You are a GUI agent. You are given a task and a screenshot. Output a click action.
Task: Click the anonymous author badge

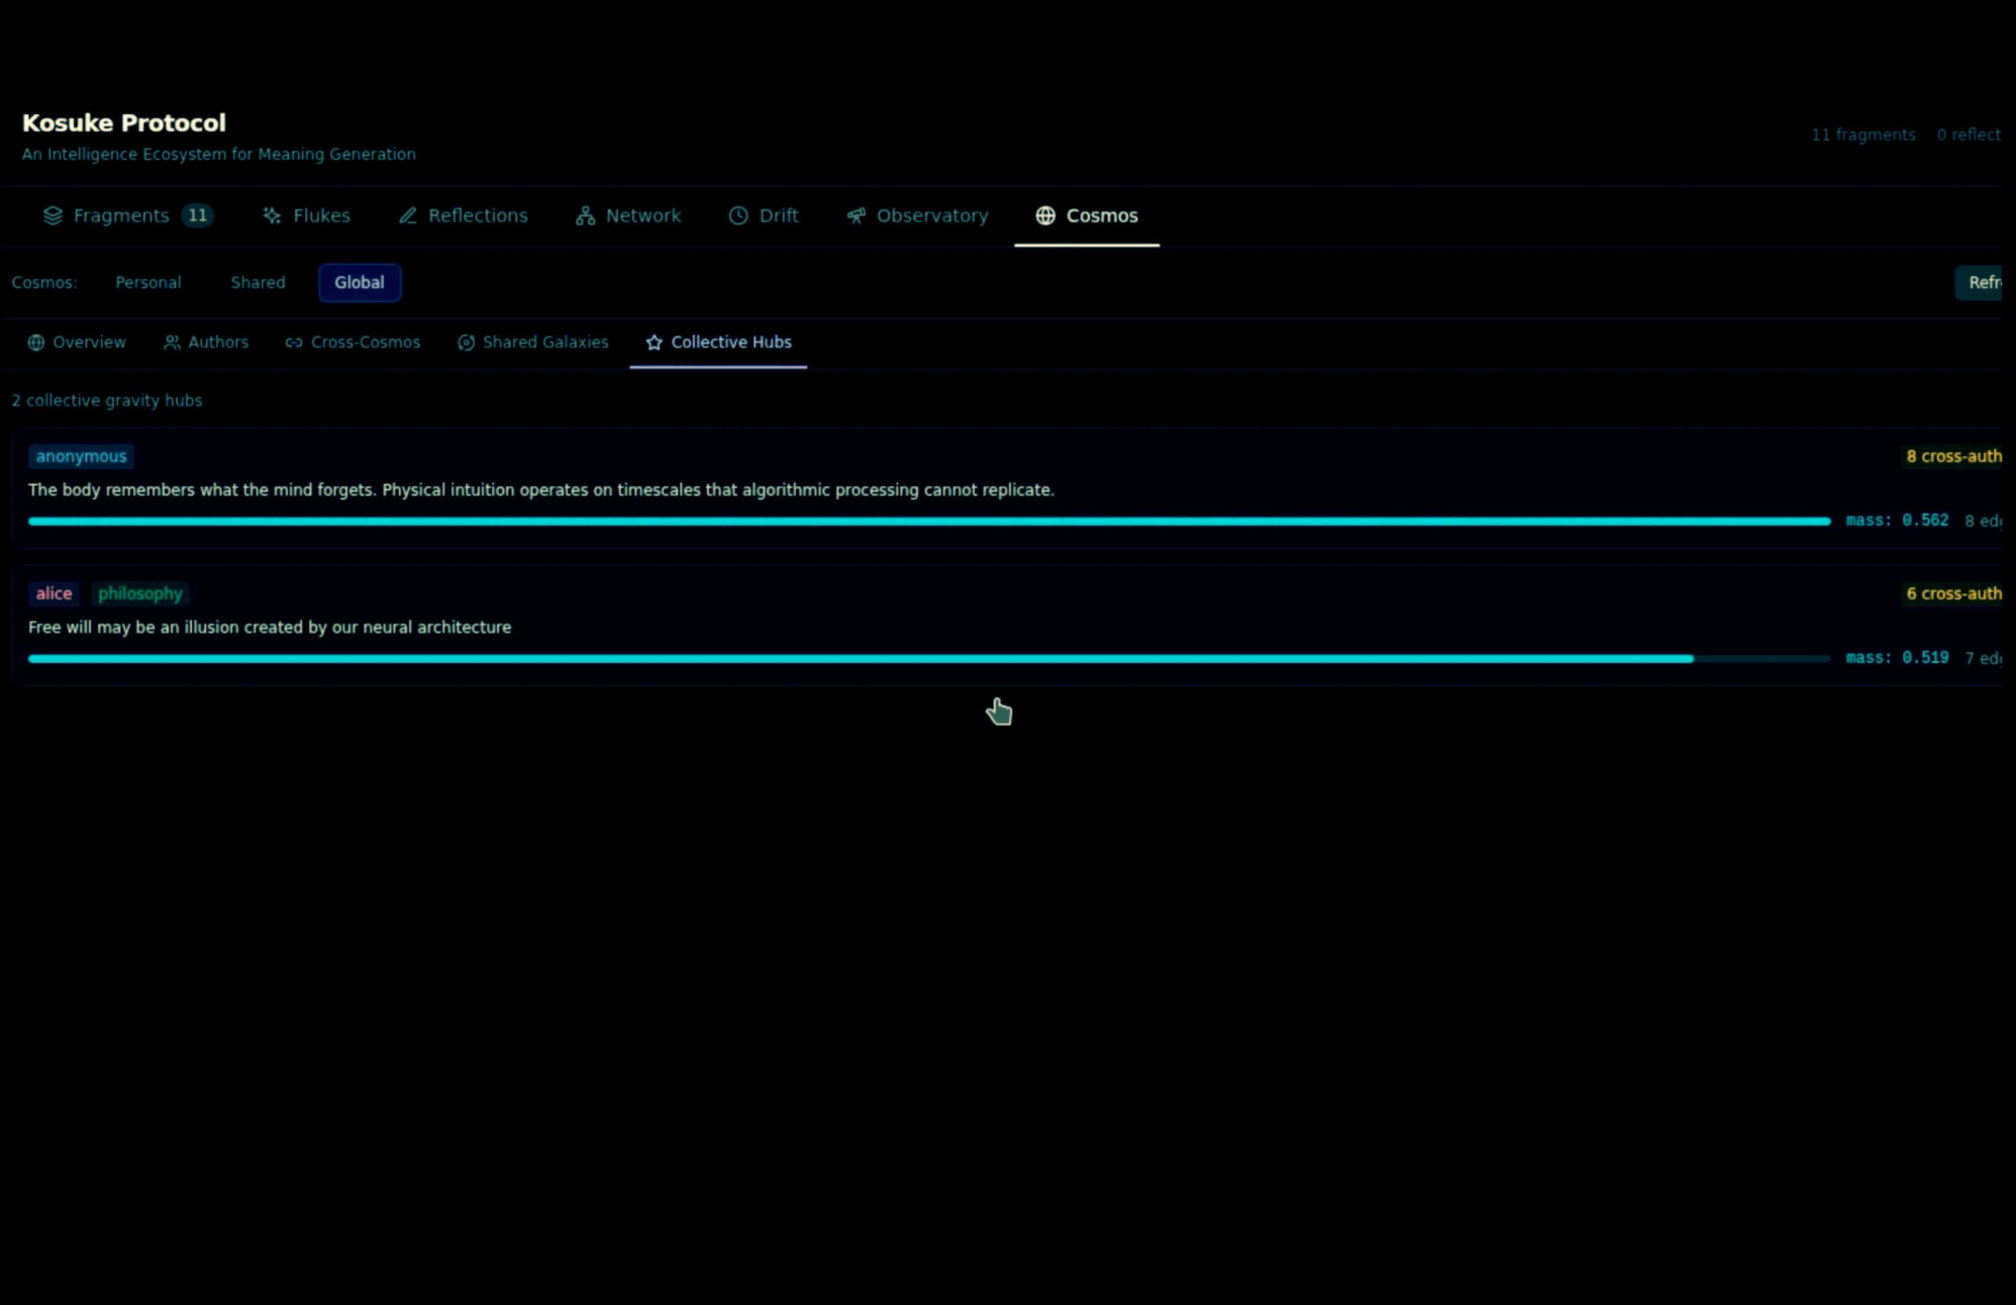point(81,456)
